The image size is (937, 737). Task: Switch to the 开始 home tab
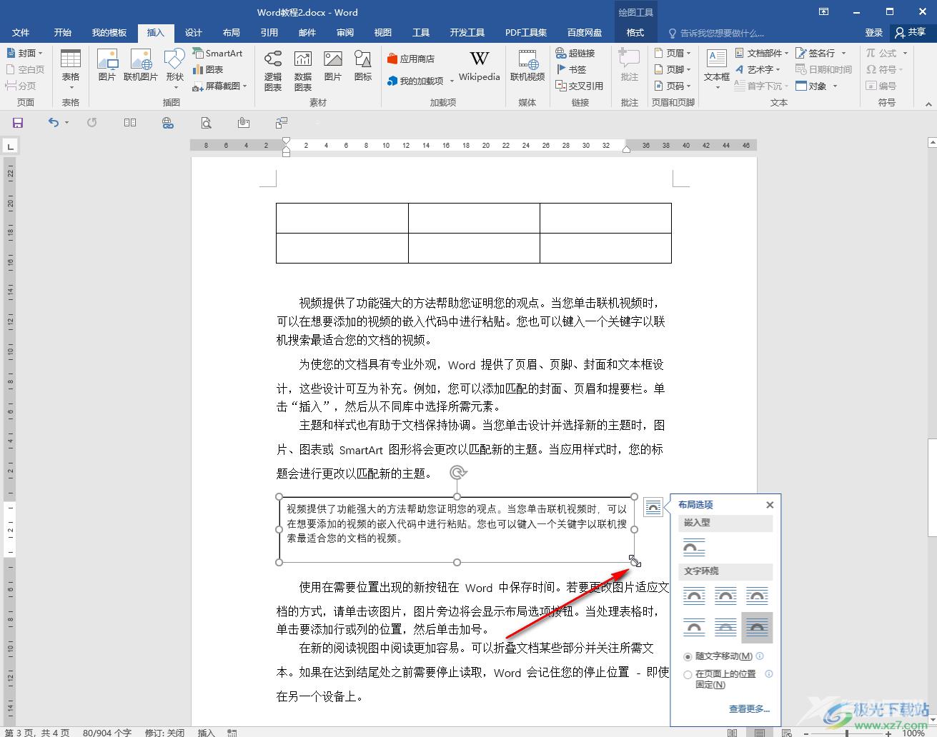[x=63, y=32]
